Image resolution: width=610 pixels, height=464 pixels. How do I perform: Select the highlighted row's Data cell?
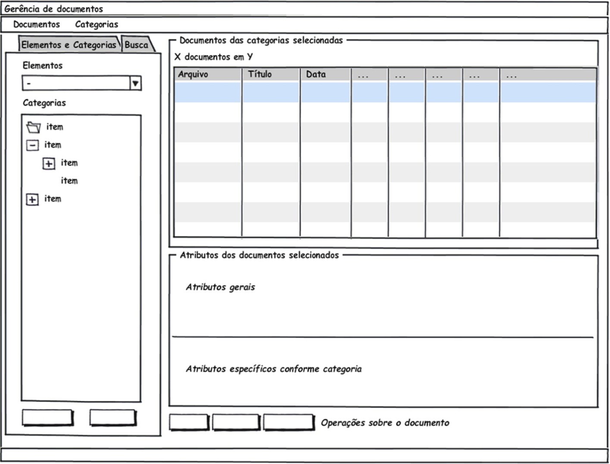pos(325,92)
